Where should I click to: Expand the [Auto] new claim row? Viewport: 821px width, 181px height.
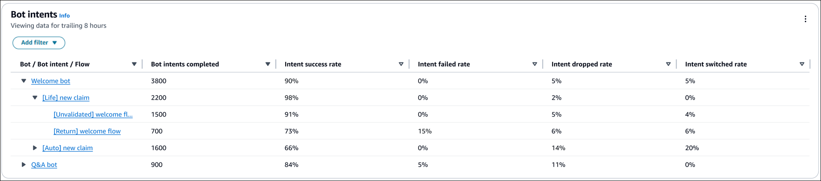coord(35,148)
